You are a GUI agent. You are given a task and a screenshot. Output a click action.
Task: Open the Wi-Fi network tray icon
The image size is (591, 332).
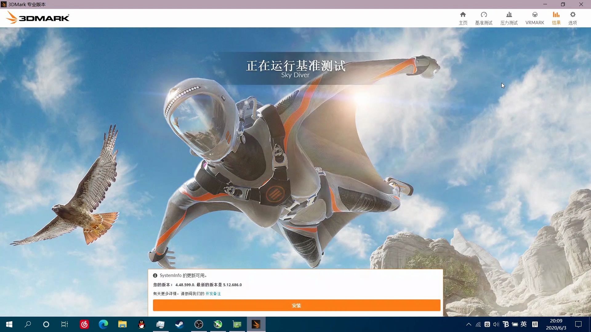[x=478, y=324]
